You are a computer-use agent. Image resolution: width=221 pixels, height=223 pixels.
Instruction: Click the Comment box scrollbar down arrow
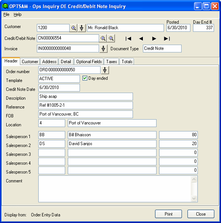(x=194, y=199)
